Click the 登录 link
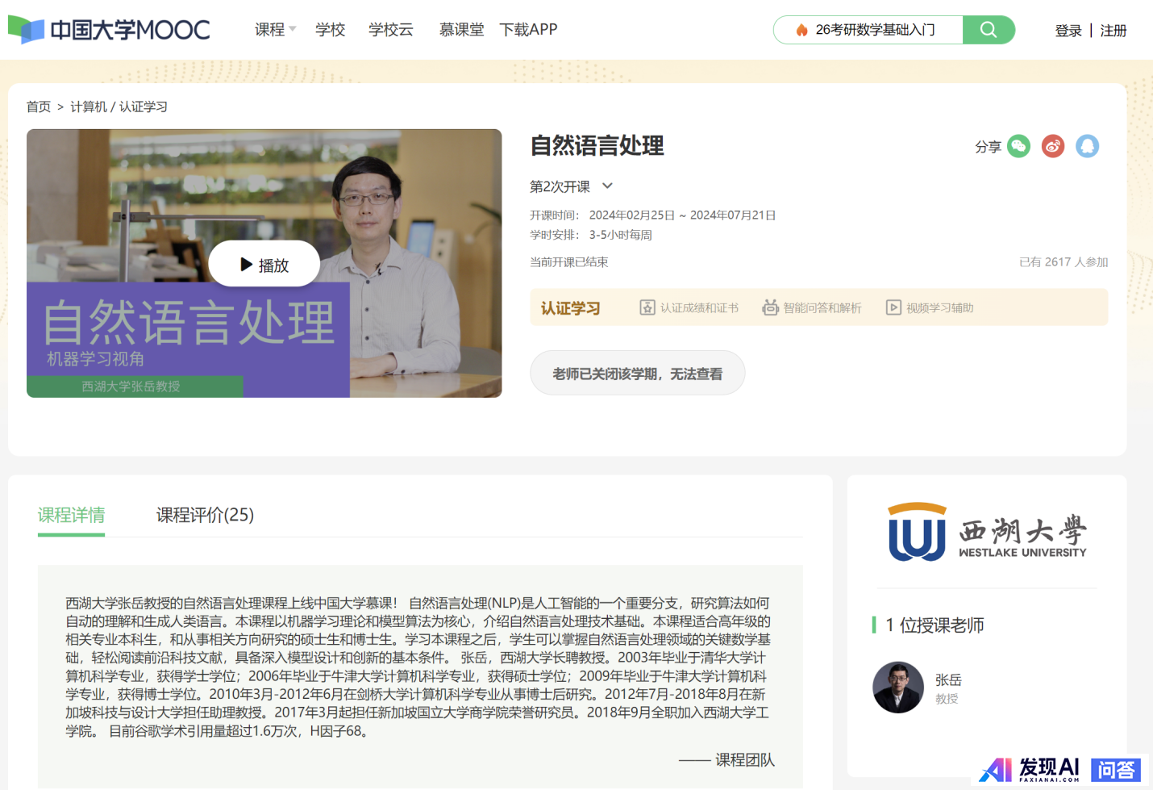Screen dimensions: 1153x790 pos(1068,31)
